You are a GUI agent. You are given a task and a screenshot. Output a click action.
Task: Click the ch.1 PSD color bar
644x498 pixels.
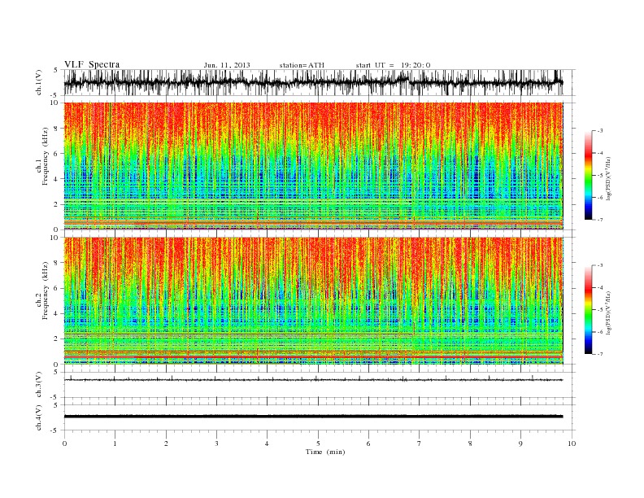click(589, 176)
